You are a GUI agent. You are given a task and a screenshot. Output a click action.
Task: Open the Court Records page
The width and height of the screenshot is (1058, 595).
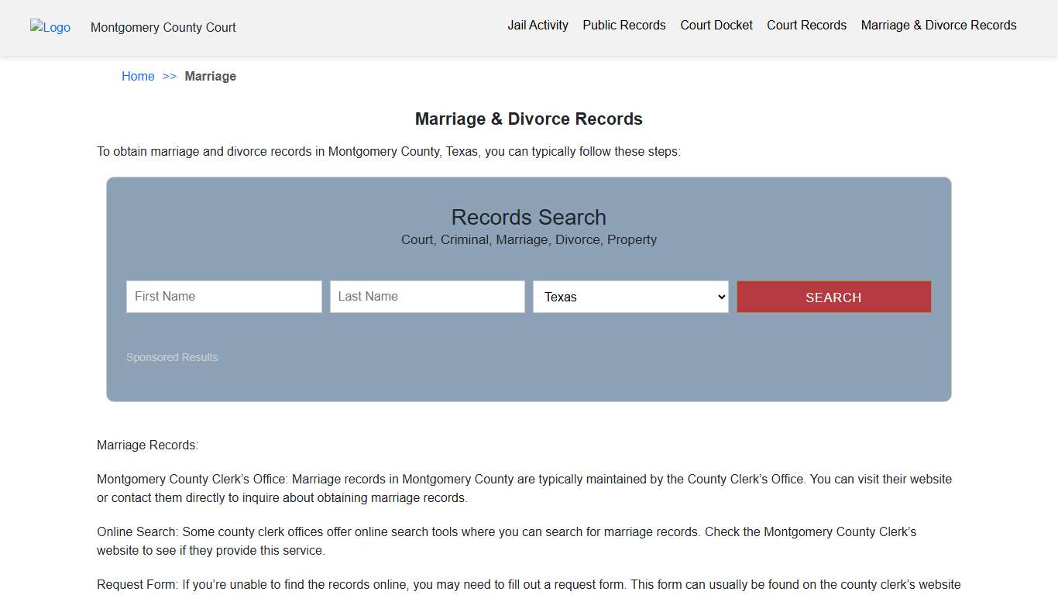tap(806, 25)
